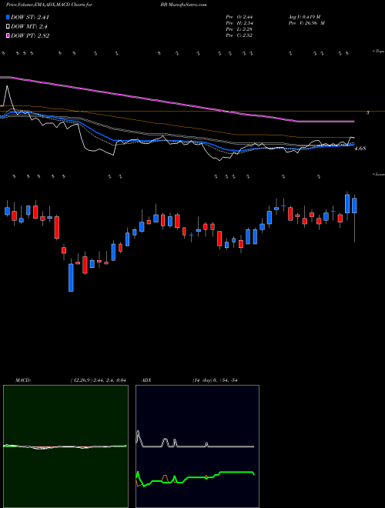Click the 'MACD:' panel title
Image resolution: width=385 pixels, height=508 pixels.
pyautogui.click(x=22, y=380)
